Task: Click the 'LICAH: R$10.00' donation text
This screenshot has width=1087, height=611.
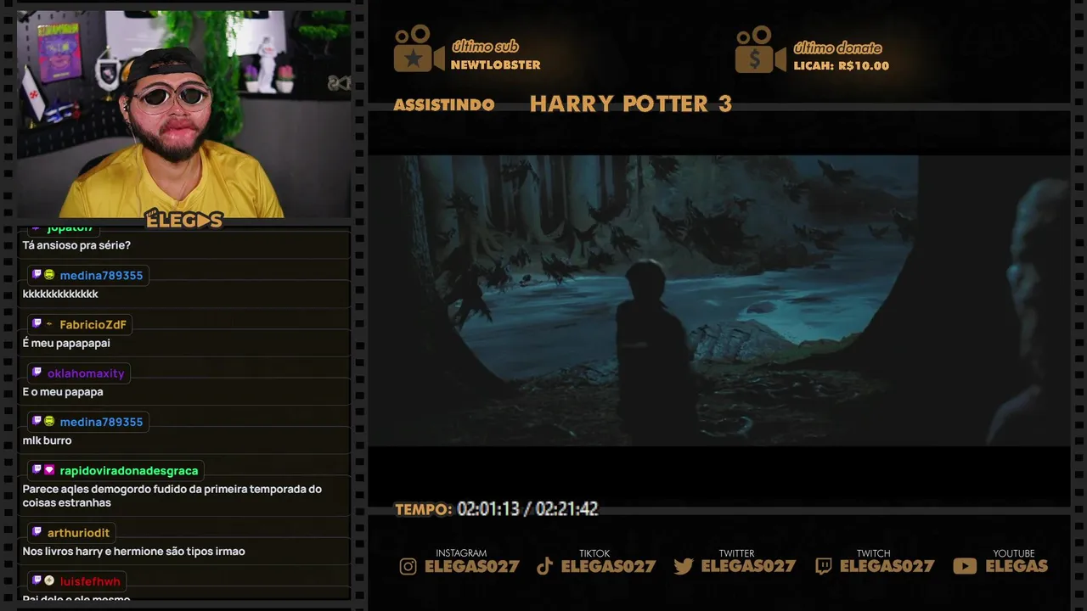Action: [x=842, y=66]
